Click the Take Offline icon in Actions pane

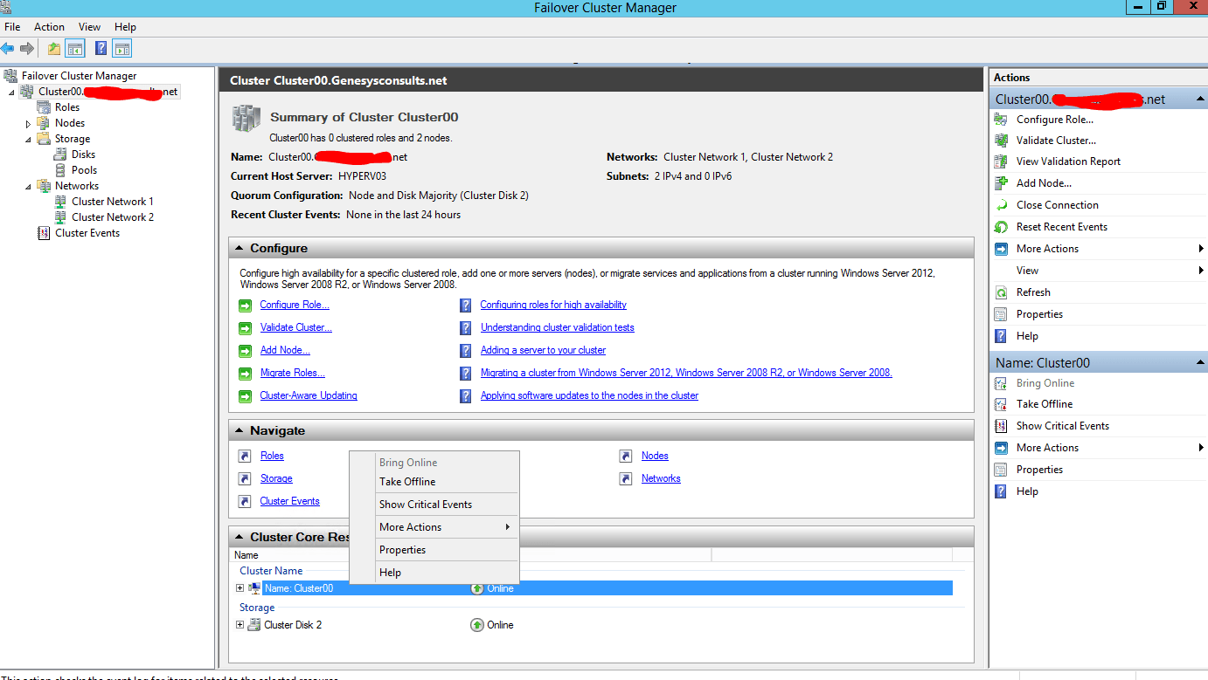point(1001,404)
